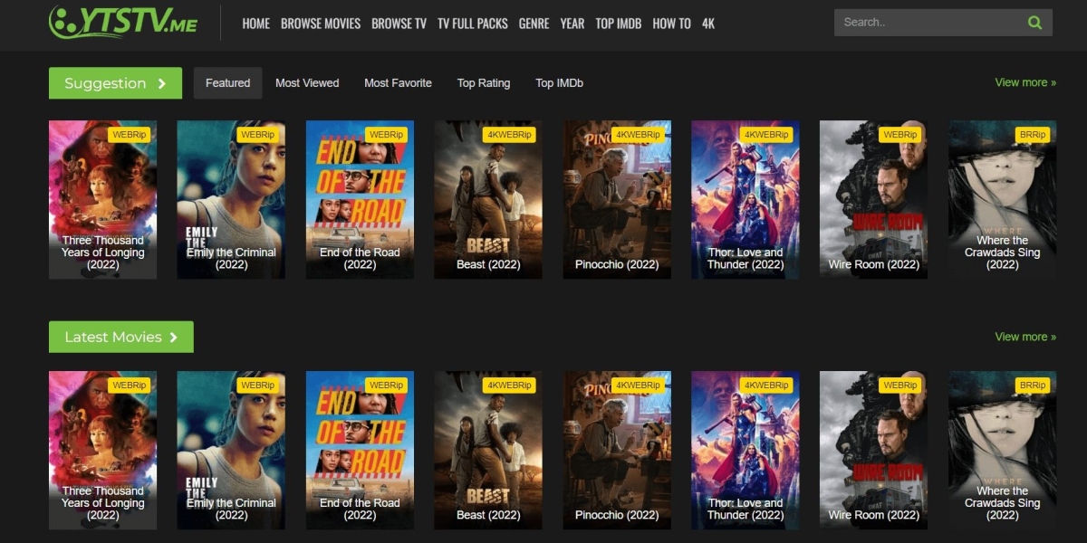This screenshot has height=543, width=1087.
Task: Click View more beside Suggestion
Action: click(1024, 82)
